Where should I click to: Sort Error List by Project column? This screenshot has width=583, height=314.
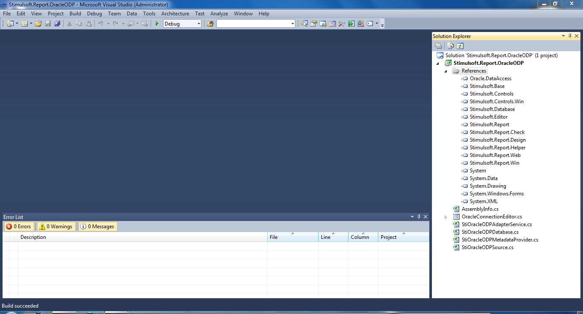pos(404,237)
